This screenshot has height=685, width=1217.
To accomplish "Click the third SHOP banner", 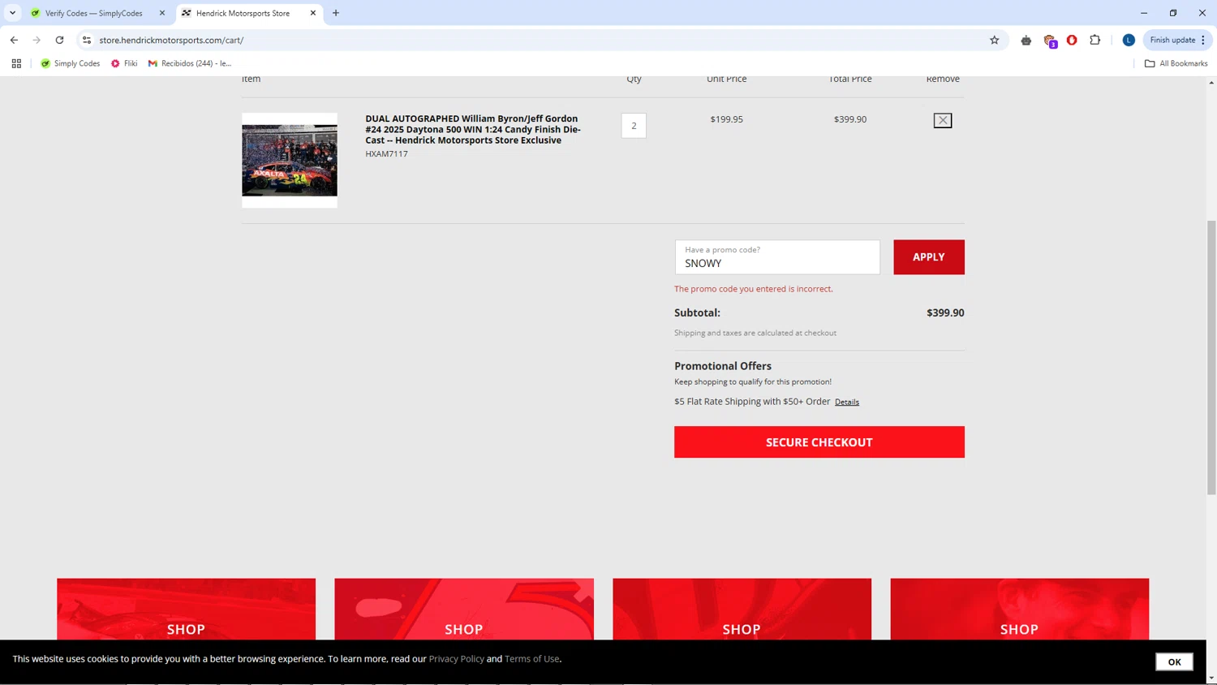I will click(x=742, y=609).
